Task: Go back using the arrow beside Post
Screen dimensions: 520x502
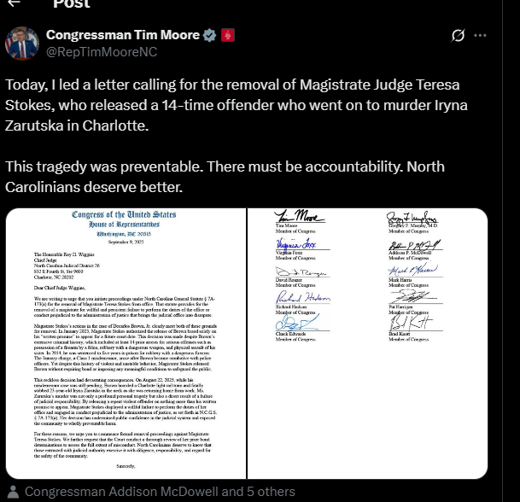Action: (x=14, y=3)
